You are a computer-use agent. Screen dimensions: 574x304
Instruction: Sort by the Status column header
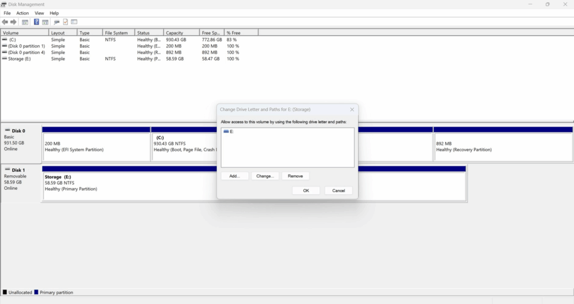coord(149,32)
